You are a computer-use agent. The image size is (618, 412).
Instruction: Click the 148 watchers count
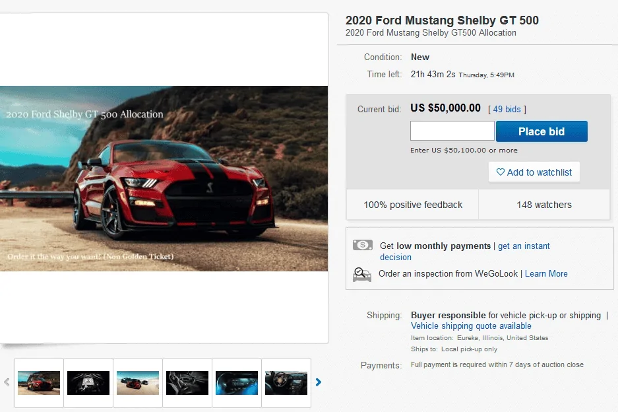544,205
